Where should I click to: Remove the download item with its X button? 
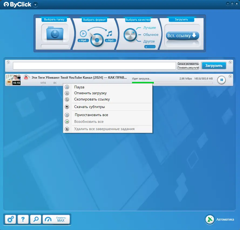(230, 76)
